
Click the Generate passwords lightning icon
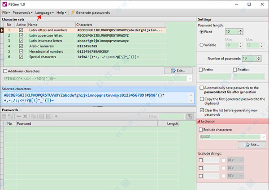click(73, 13)
